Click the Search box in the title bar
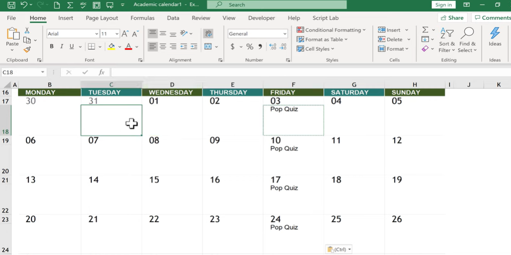The width and height of the screenshot is (511, 255). [x=277, y=5]
